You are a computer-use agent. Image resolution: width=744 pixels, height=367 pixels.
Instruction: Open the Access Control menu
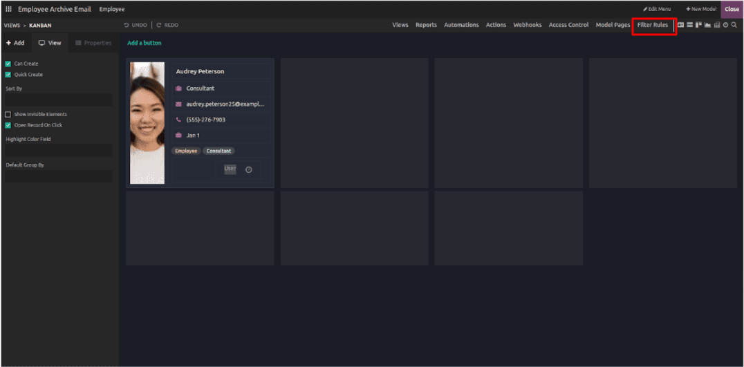(568, 25)
